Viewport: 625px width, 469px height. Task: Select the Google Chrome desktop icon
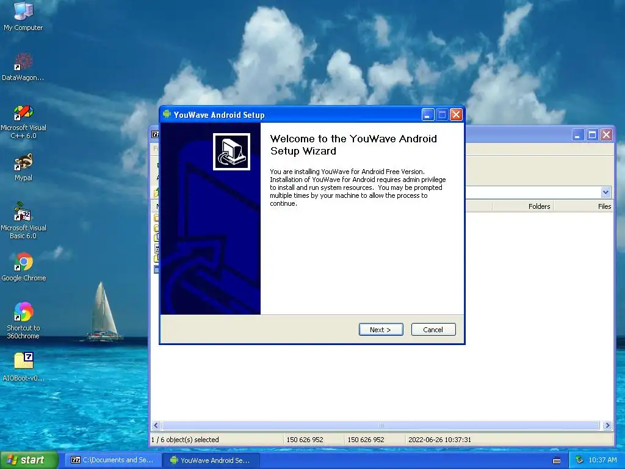(x=24, y=267)
